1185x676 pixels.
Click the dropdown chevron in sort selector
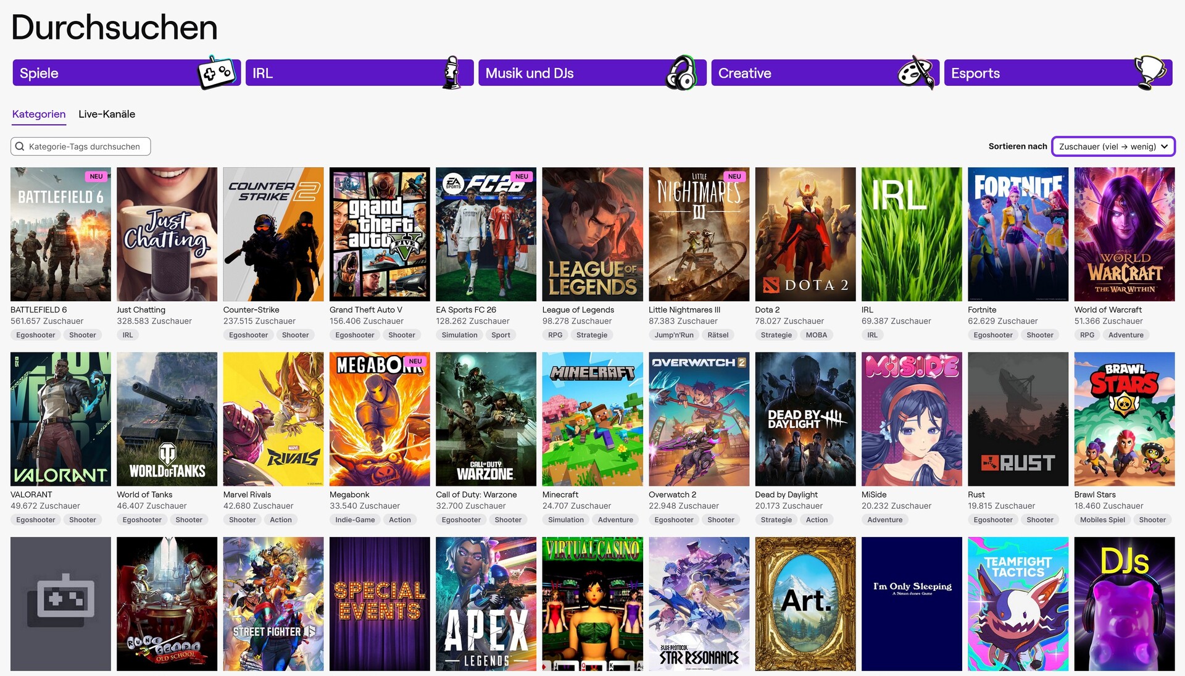[1164, 146]
